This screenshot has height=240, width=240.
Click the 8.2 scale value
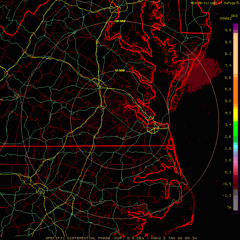click(228, 54)
